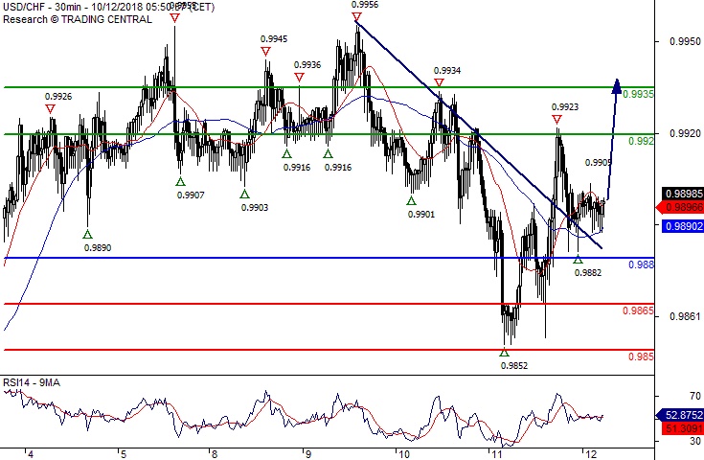The width and height of the screenshot is (704, 460).
Task: Click the Research © TRADING CENTRAL credit
Action: pyautogui.click(x=78, y=20)
